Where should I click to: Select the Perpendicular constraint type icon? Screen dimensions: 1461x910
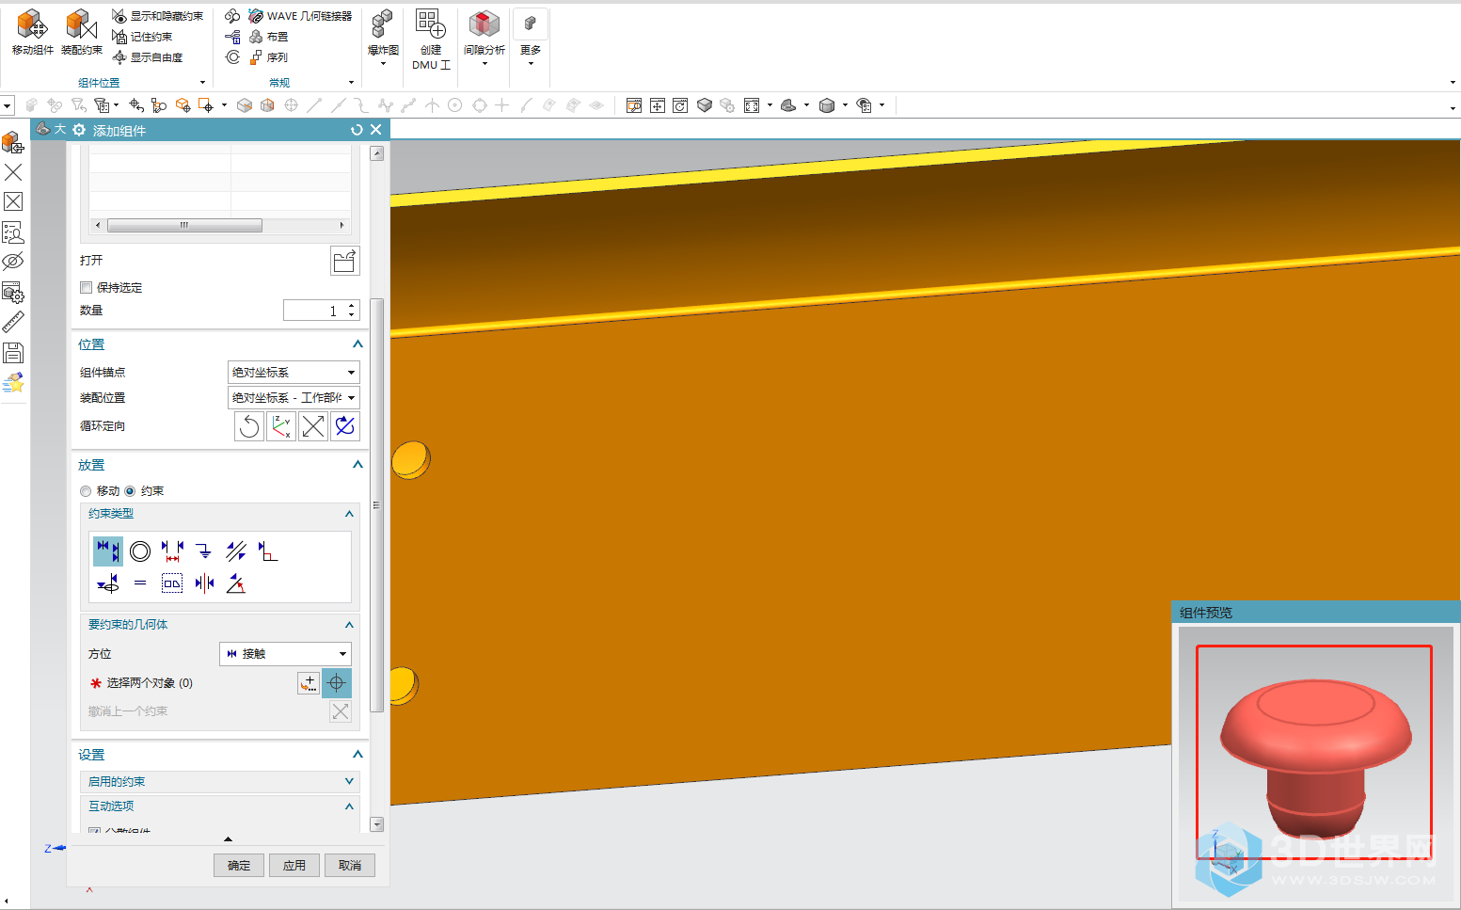tap(268, 551)
